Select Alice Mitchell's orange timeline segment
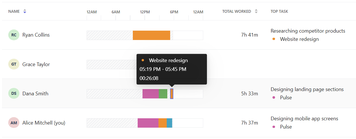356x139 pixels. click(162, 123)
